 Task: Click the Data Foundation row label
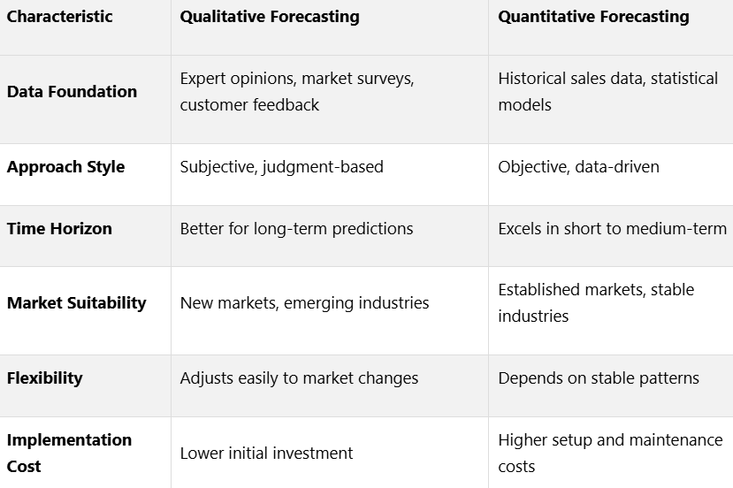(72, 92)
